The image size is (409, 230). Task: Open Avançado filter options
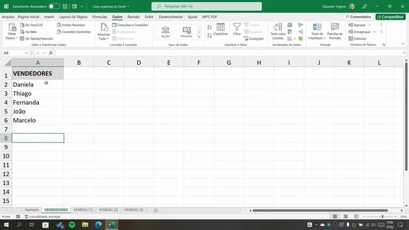[x=254, y=38]
